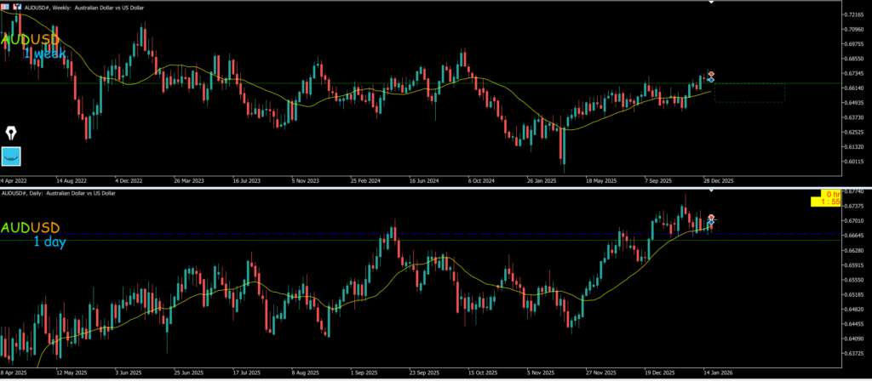Click the grid icon in weekly chart header
The width and height of the screenshot is (872, 381).
point(6,6)
